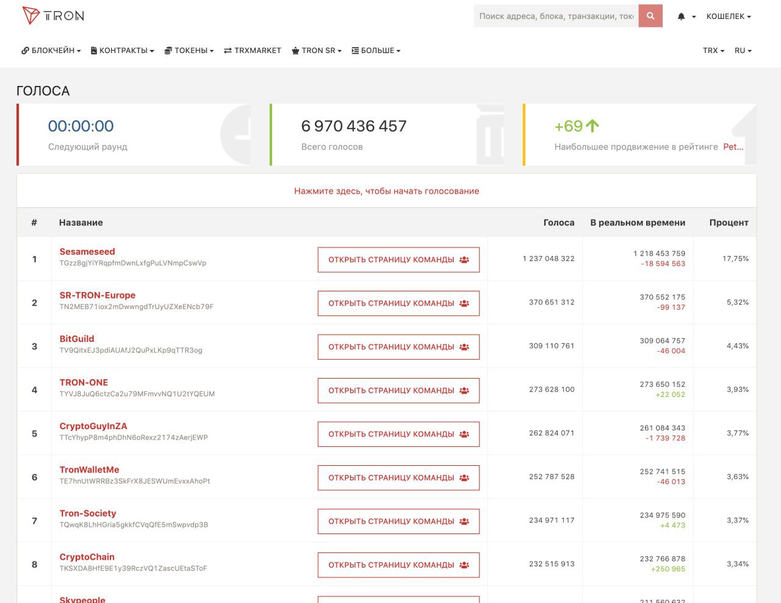Expand the БЛОКЧЕЙН menu
781x603 pixels.
(x=51, y=51)
